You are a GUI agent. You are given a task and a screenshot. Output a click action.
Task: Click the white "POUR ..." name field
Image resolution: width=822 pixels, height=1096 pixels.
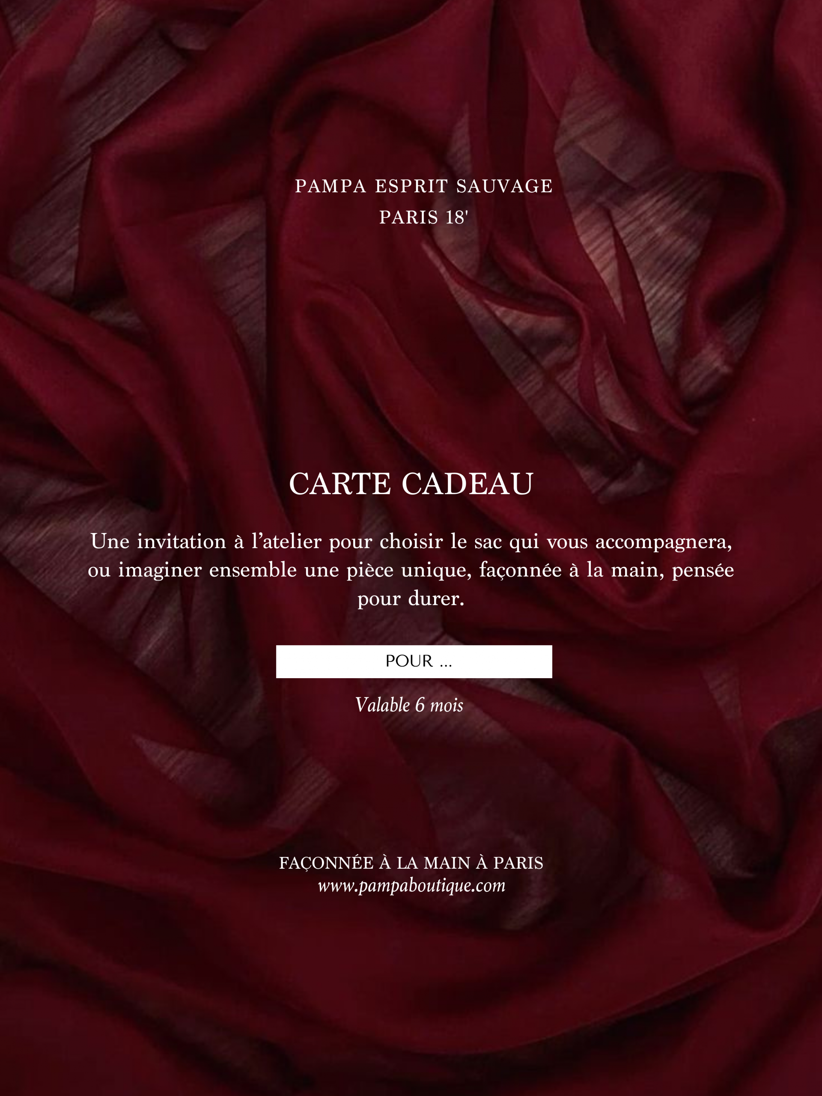(x=414, y=661)
